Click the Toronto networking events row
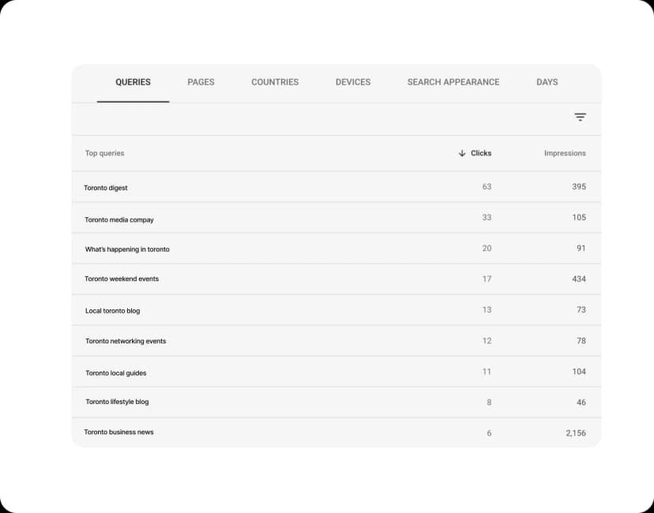654x513 pixels. [126, 340]
